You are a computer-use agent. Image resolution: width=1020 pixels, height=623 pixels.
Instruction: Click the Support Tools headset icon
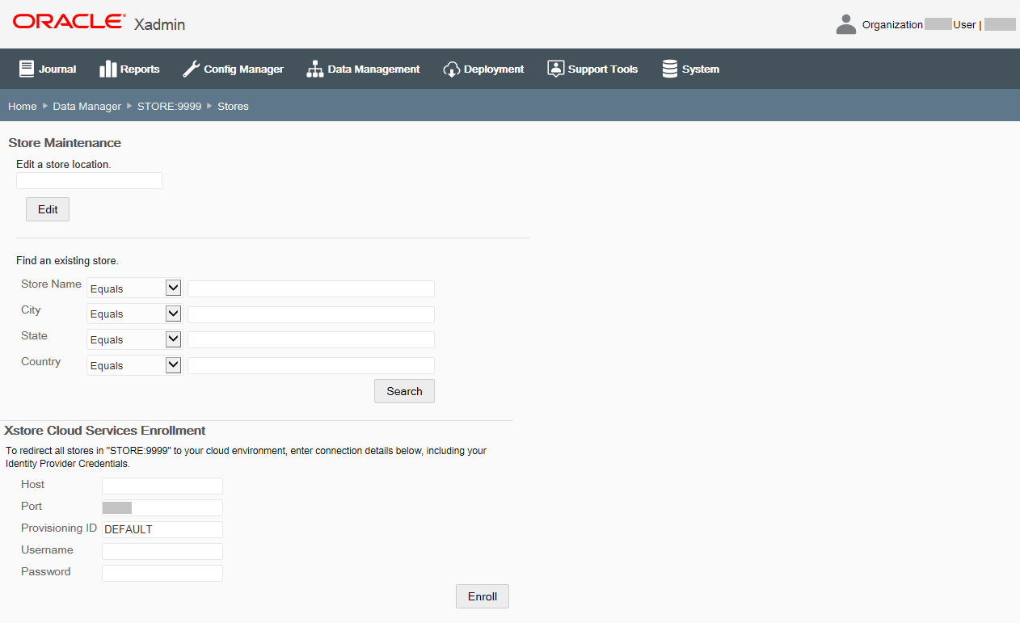(x=555, y=68)
